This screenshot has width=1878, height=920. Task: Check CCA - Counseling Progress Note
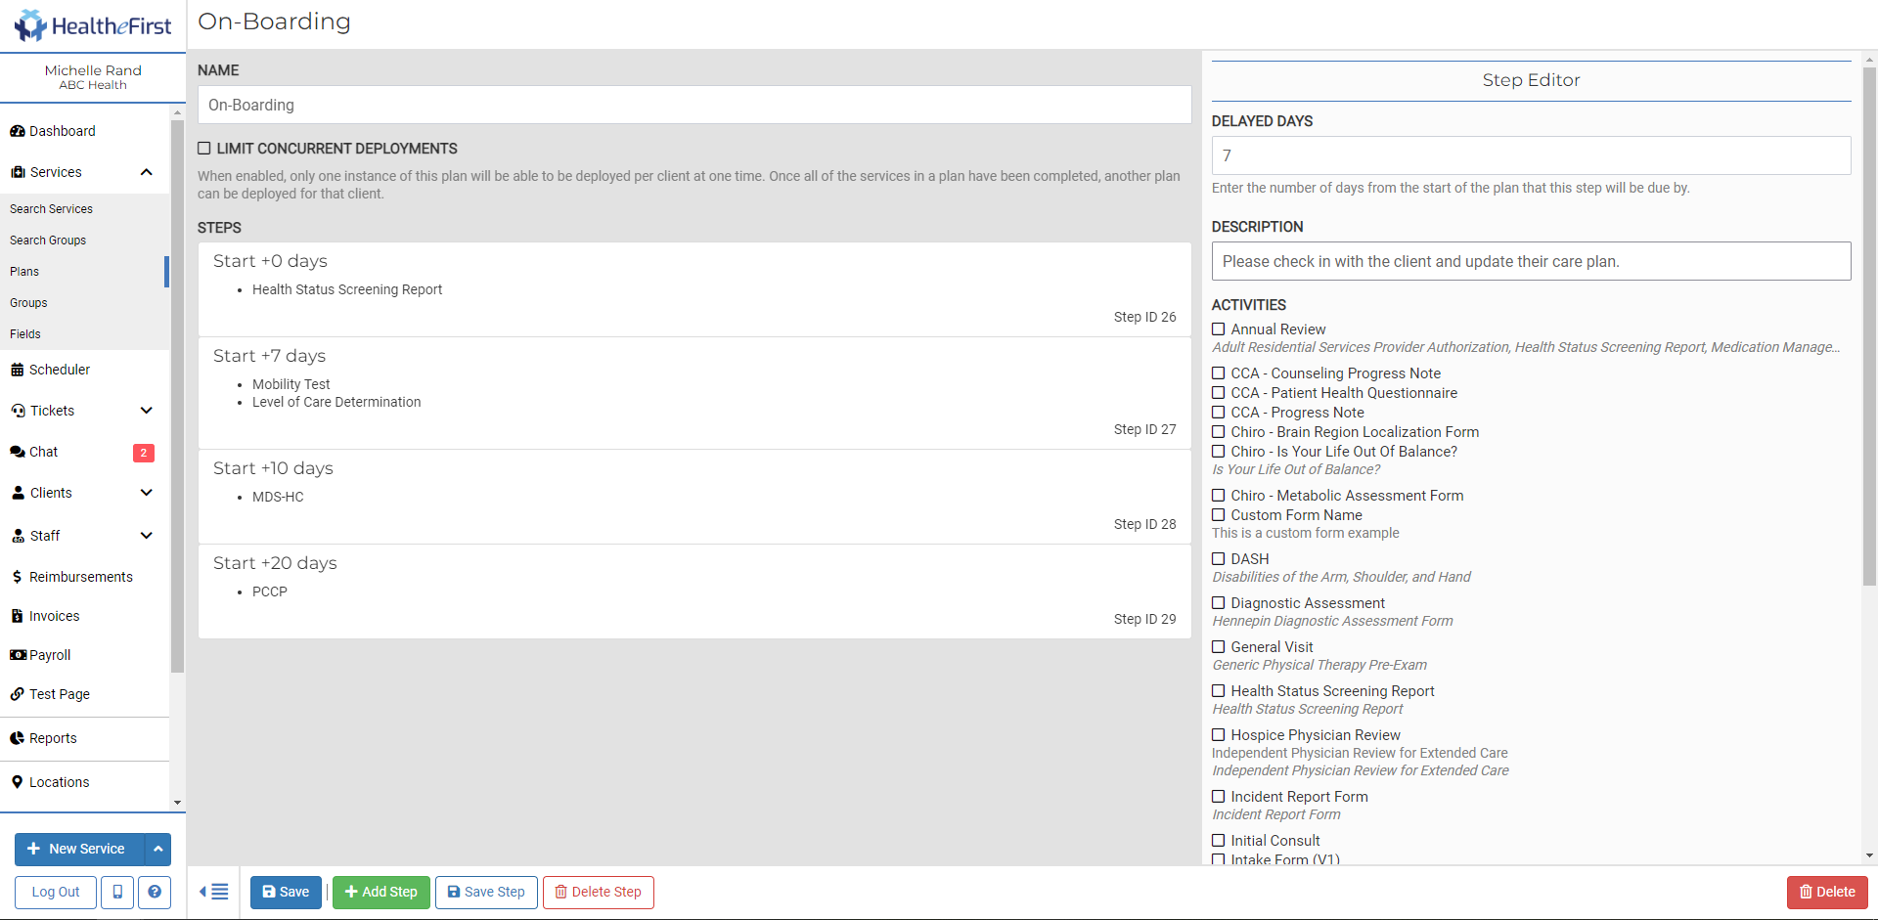point(1219,373)
